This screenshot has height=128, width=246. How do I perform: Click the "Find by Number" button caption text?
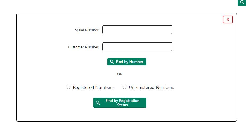[x=129, y=62]
